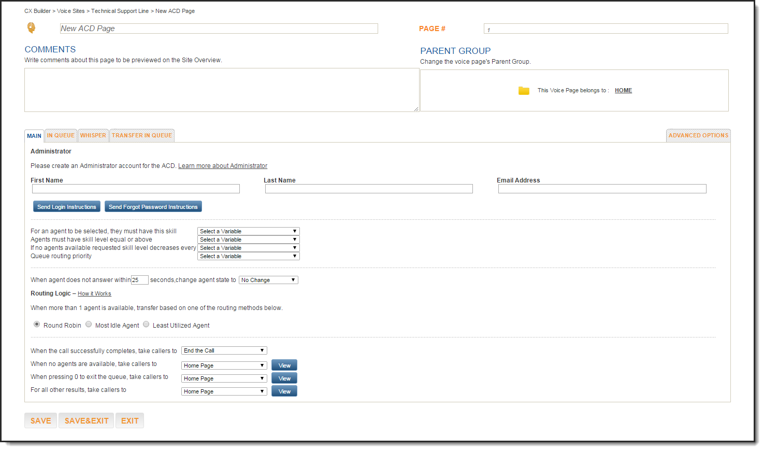Choose Least Utilized Agent routing method
Viewport: 763px width, 450px height.
[146, 325]
